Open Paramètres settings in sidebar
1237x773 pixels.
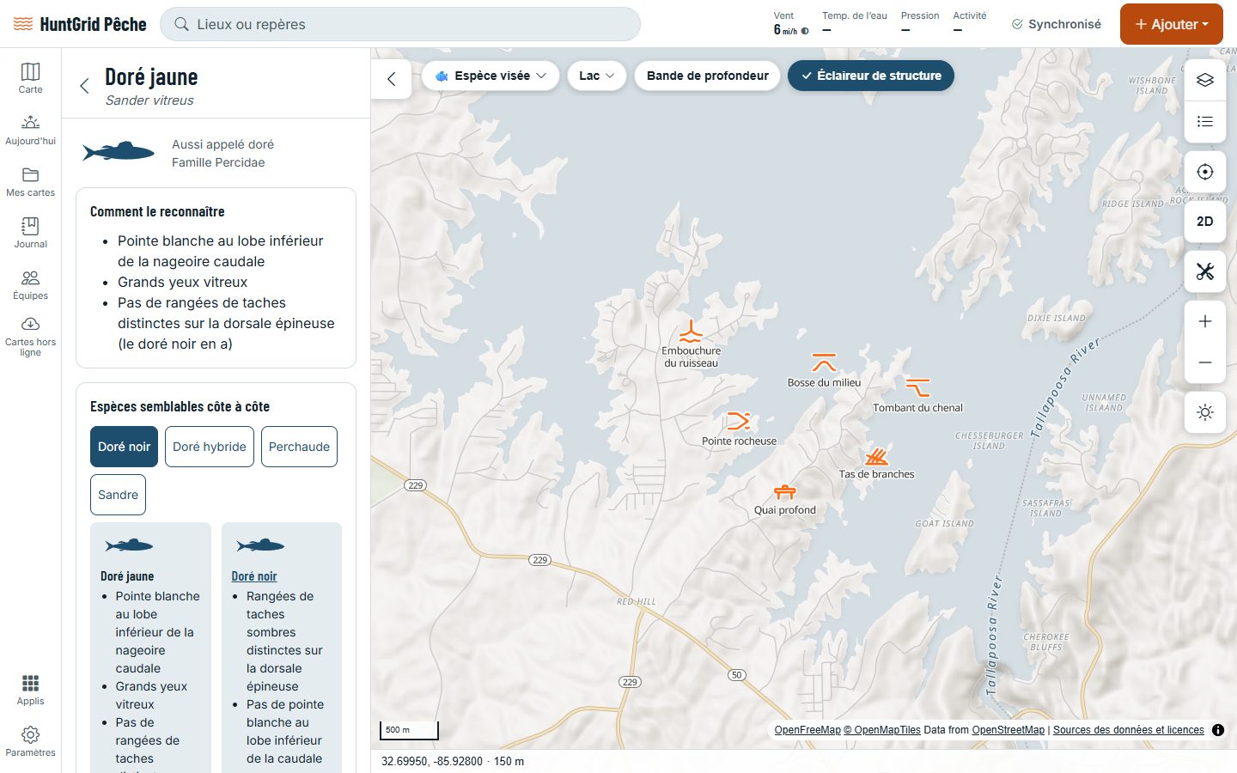pyautogui.click(x=30, y=740)
